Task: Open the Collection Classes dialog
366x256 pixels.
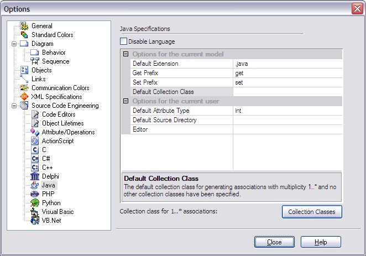Action: [312, 212]
